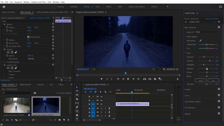Screen dimensions: 224x126
Task: Toggle Uniform Scale checkbox
Action: [x=28, y=37]
